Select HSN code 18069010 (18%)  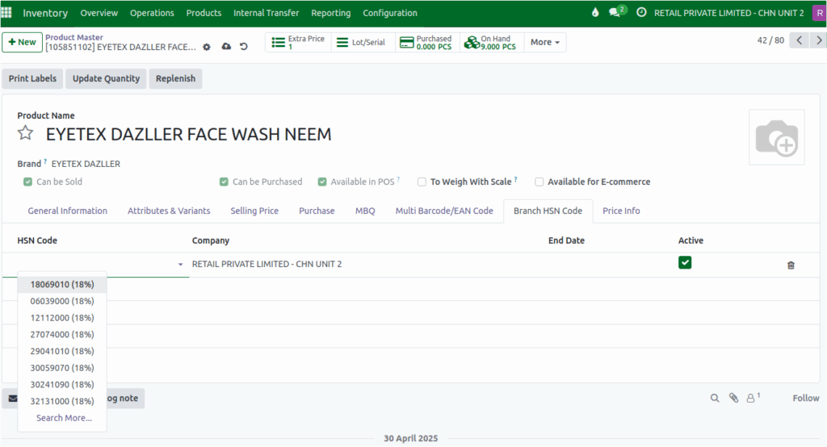click(x=62, y=285)
